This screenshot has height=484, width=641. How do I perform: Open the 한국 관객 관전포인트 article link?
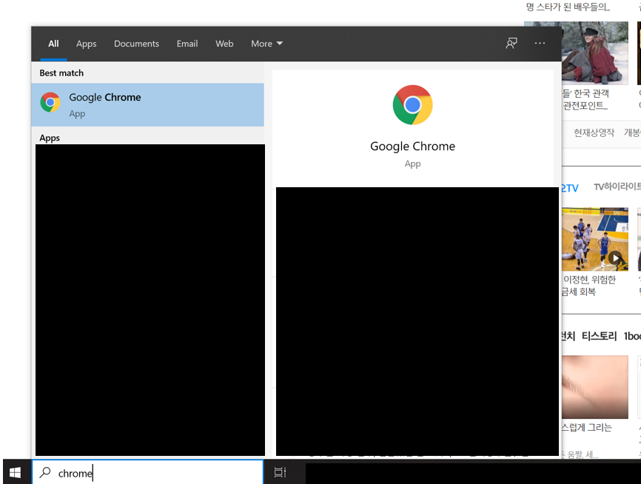tap(585, 99)
